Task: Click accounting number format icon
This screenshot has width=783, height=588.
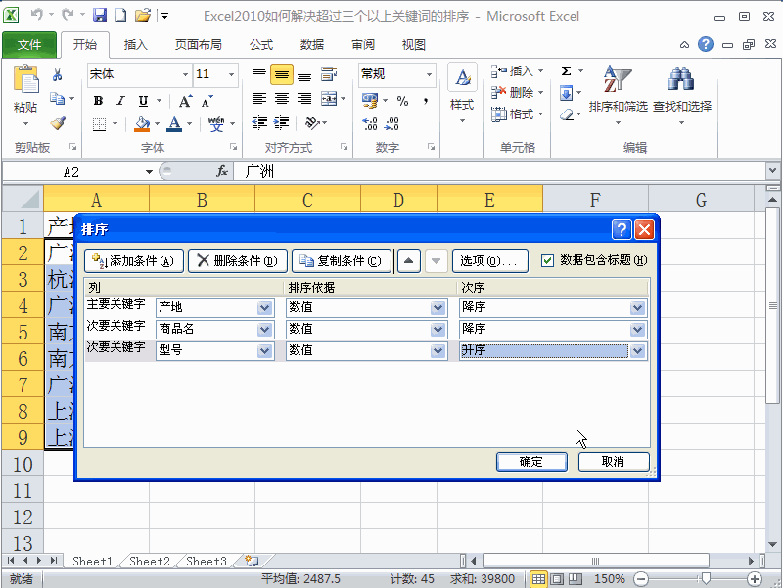Action: coord(370,101)
